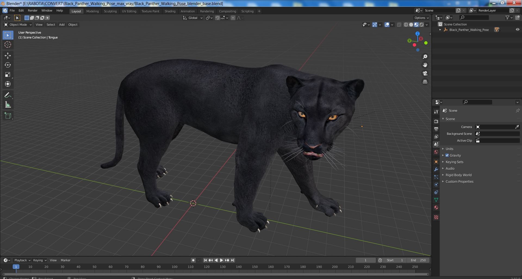
Task: Switch to rendered viewport shading
Action: tap(421, 25)
